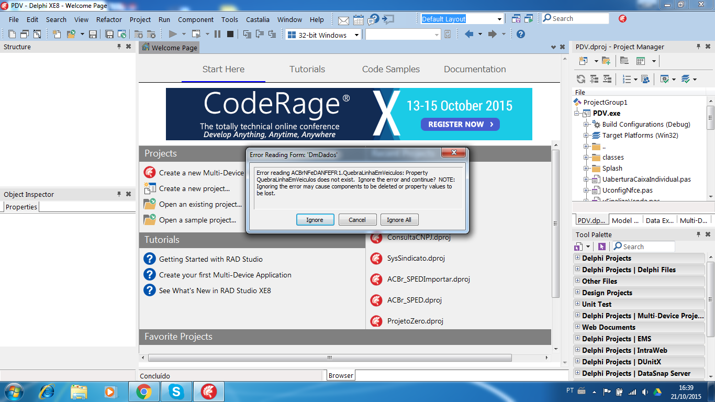Open the ACBr_SPED.dproj recent project
The image size is (715, 402).
415,300
